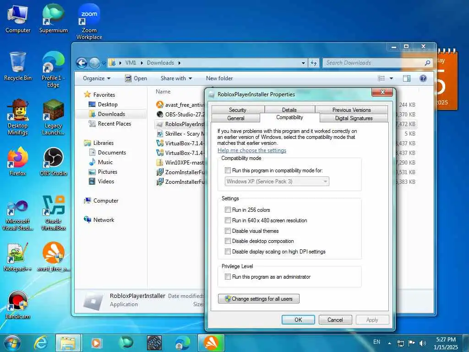Open the Organize dropdown menu in Explorer
The height and width of the screenshot is (352, 469).
pos(97,78)
